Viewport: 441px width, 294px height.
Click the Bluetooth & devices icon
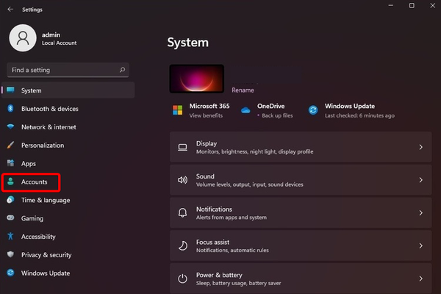point(10,109)
